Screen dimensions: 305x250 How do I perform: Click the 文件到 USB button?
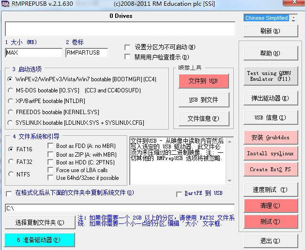(x=203, y=81)
